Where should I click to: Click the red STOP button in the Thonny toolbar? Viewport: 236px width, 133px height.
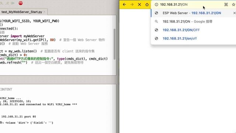tap(21, 3)
